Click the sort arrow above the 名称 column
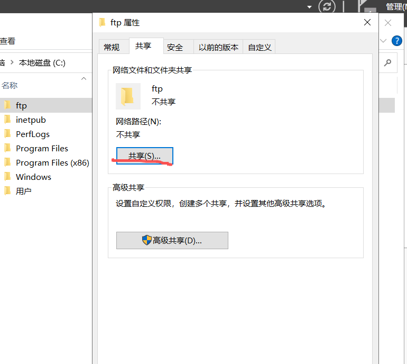Image resolution: width=407 pixels, height=364 pixels. pos(84,79)
